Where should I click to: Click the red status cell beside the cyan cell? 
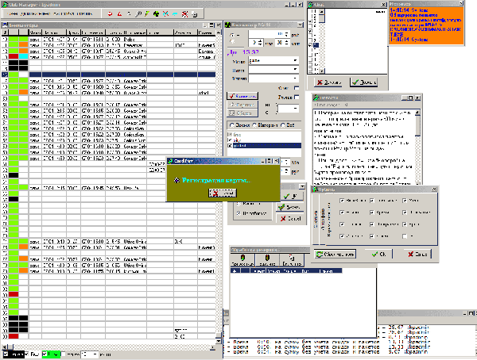pyautogui.click(x=14, y=57)
